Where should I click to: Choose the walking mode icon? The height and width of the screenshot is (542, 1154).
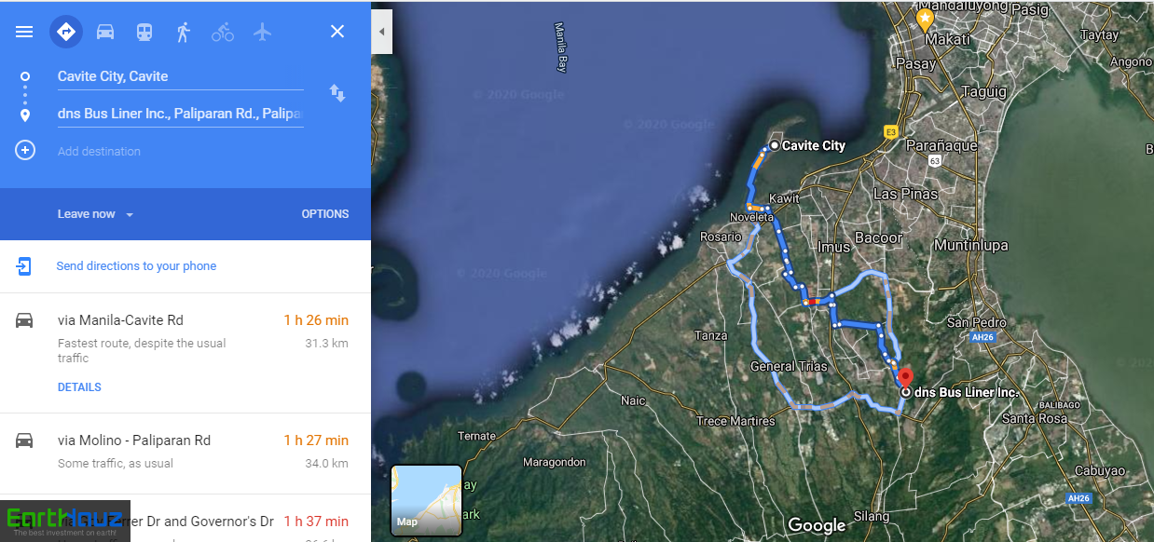pos(184,32)
